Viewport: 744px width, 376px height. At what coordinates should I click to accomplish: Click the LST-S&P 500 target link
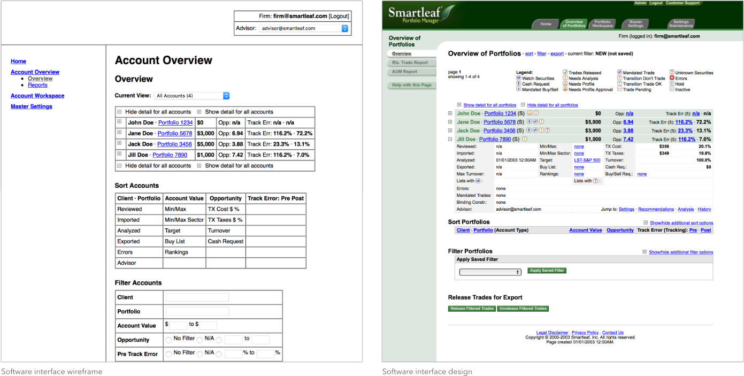point(587,160)
